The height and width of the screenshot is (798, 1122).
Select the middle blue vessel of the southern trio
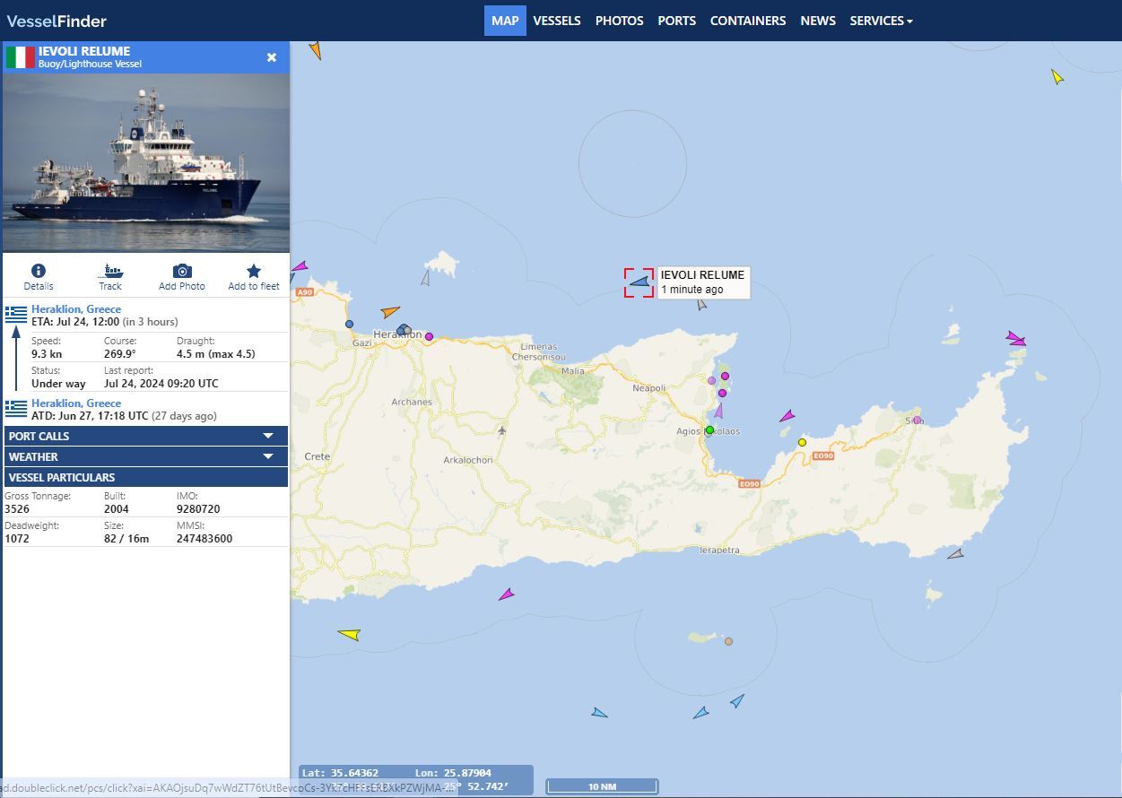tap(701, 713)
